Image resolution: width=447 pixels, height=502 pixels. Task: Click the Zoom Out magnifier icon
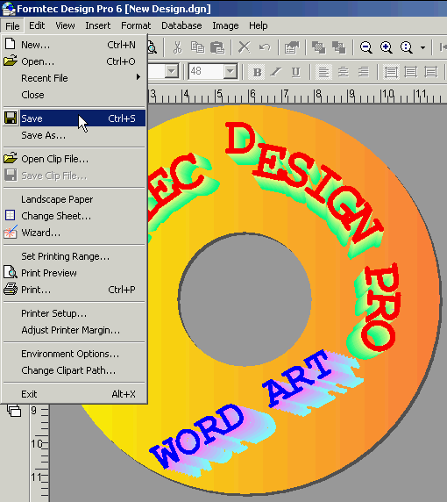365,47
